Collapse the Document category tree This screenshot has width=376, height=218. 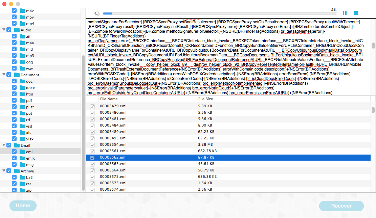pyautogui.click(x=4, y=75)
